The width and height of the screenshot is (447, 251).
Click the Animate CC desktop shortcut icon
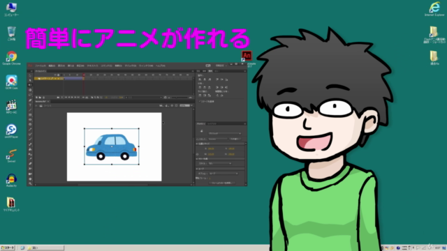pos(247,56)
